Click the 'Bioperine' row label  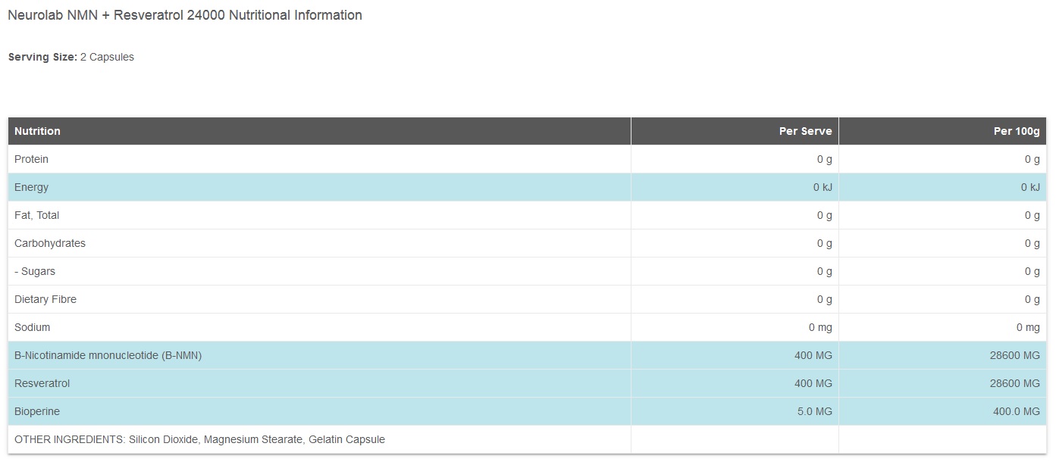pyautogui.click(x=37, y=411)
